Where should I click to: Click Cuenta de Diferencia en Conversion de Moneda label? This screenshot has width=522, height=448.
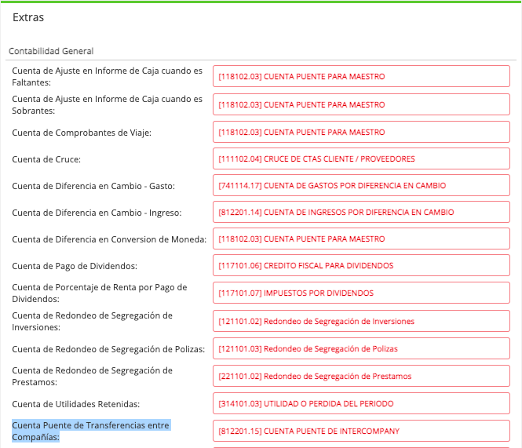[109, 239]
